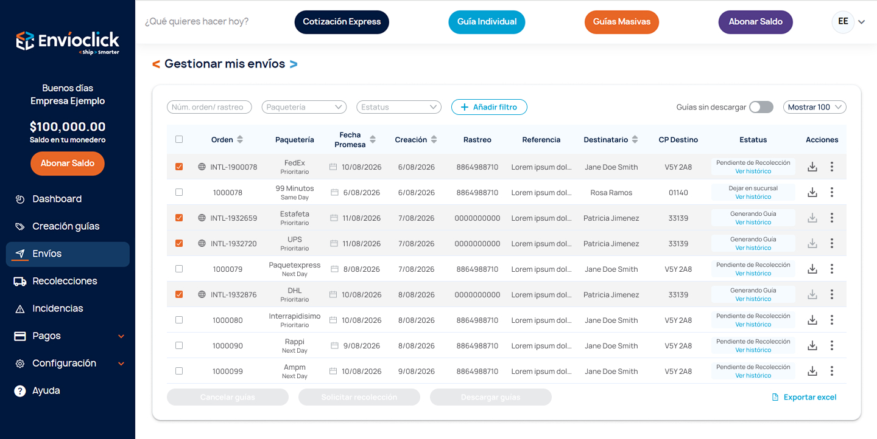This screenshot has width=877, height=439.
Task: Download the guide for order 1000090
Action: pyautogui.click(x=812, y=345)
